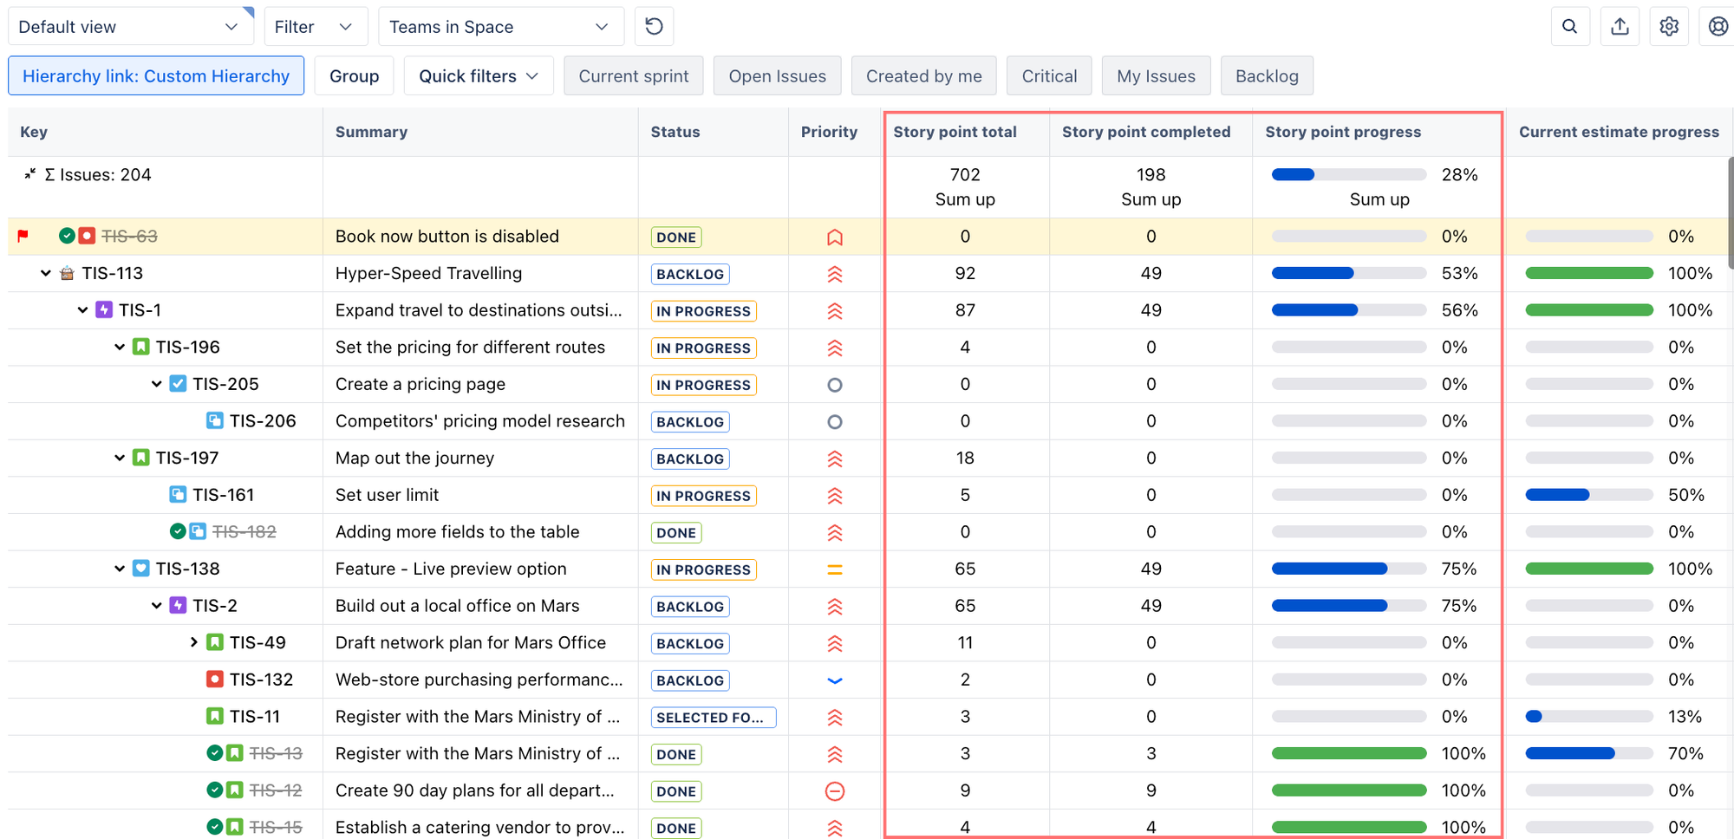Sort by the Priority column header
Image resolution: width=1734 pixels, height=839 pixels.
click(829, 132)
